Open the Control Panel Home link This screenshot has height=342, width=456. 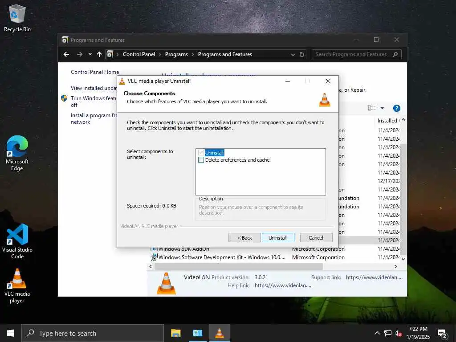(x=95, y=72)
